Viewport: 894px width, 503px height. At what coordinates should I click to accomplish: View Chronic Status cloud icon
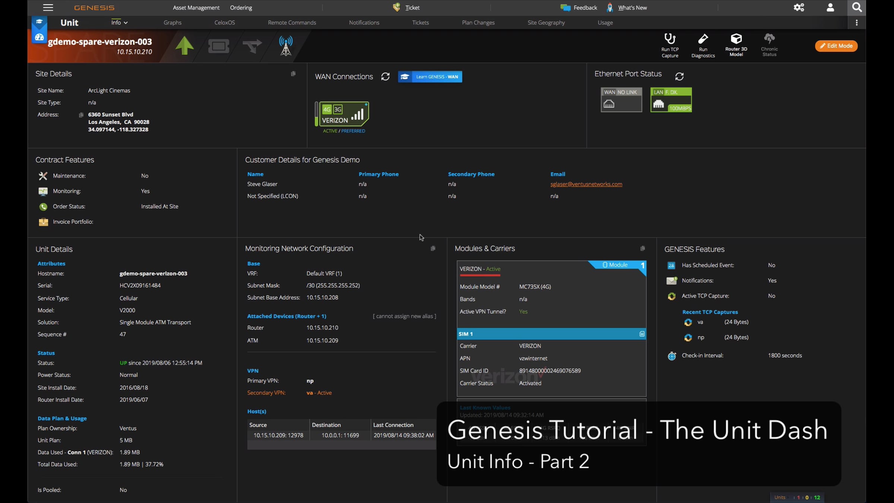point(769,39)
